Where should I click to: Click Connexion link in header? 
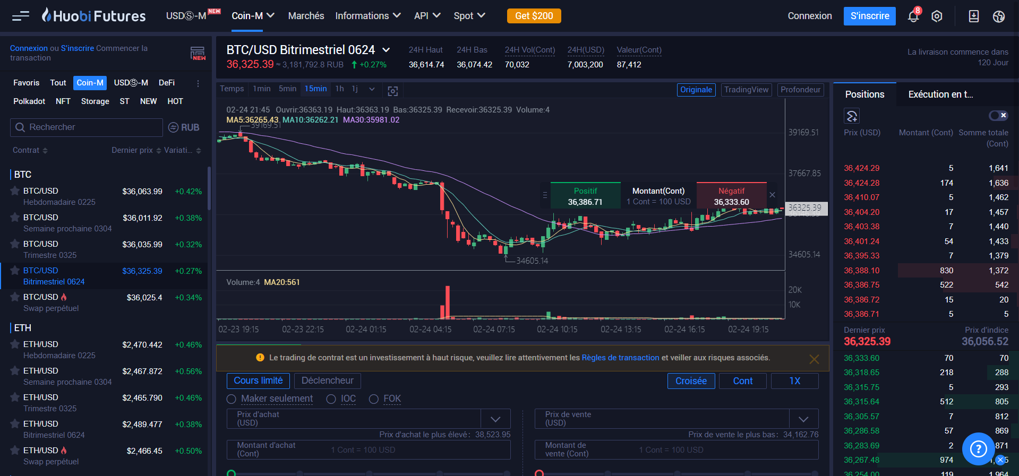809,16
